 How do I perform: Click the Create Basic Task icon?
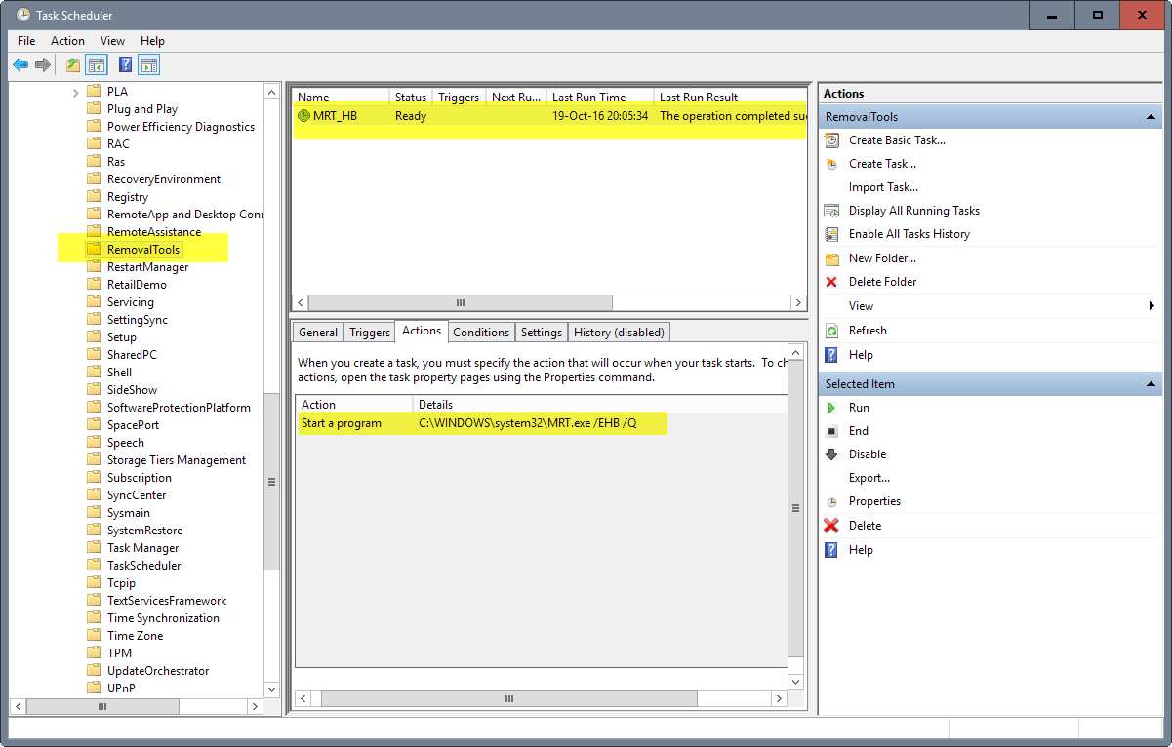pyautogui.click(x=831, y=140)
